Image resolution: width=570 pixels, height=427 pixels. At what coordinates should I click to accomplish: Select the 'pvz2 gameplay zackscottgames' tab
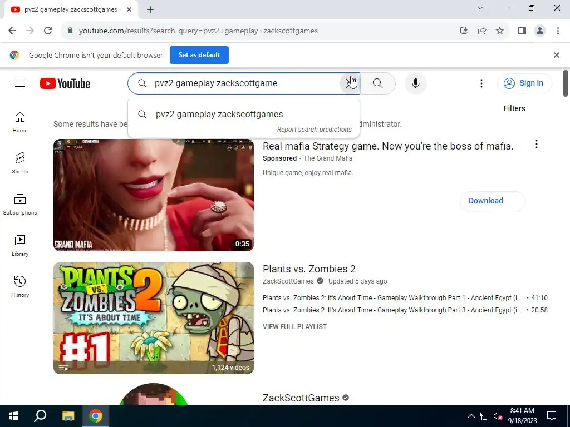[71, 9]
